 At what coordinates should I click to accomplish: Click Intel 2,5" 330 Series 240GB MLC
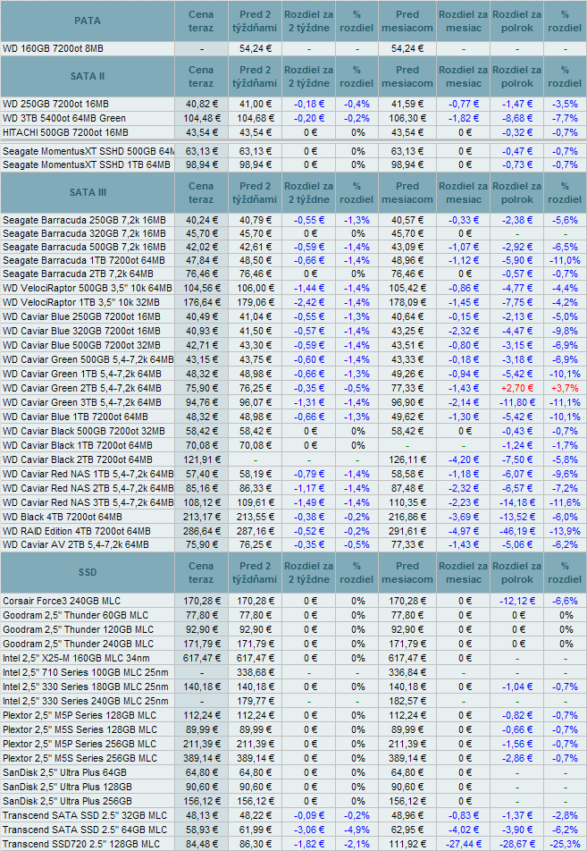click(x=86, y=701)
